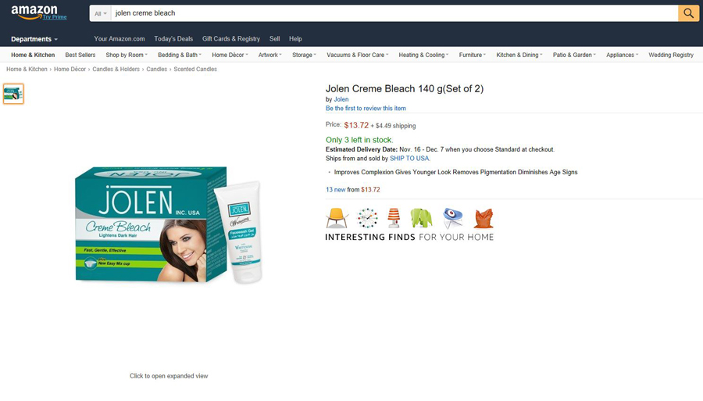Open the SHIP TO USA seller link
This screenshot has height=401, width=703.
409,159
